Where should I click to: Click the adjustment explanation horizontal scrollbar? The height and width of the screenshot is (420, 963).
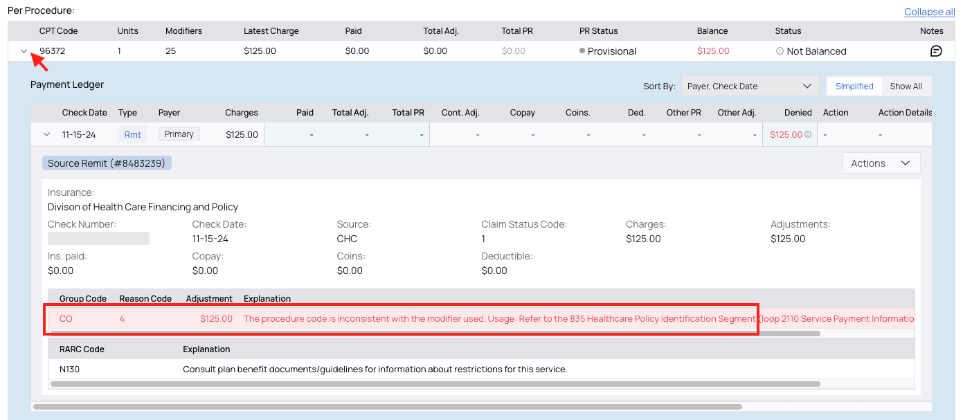tap(435, 334)
